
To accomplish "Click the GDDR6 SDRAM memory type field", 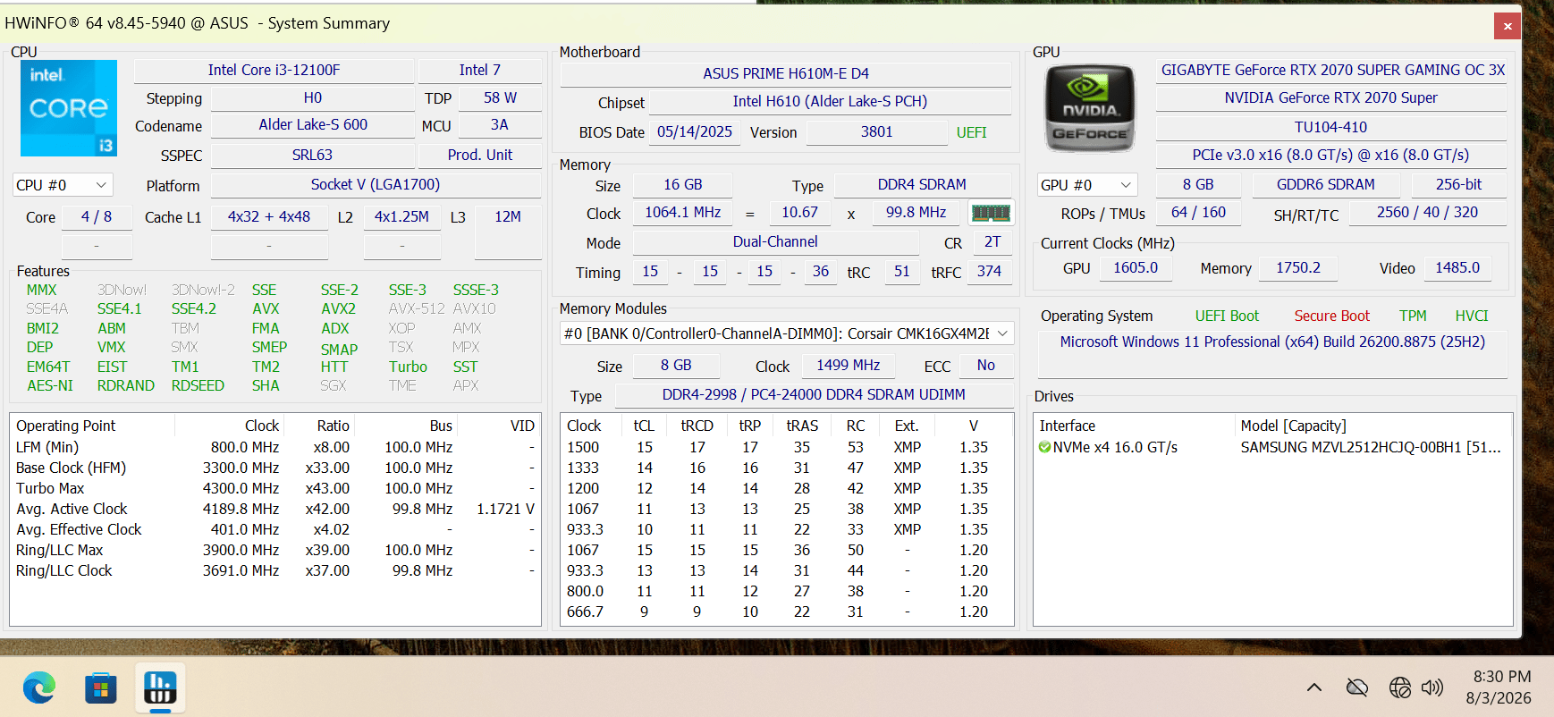I will 1325,184.
